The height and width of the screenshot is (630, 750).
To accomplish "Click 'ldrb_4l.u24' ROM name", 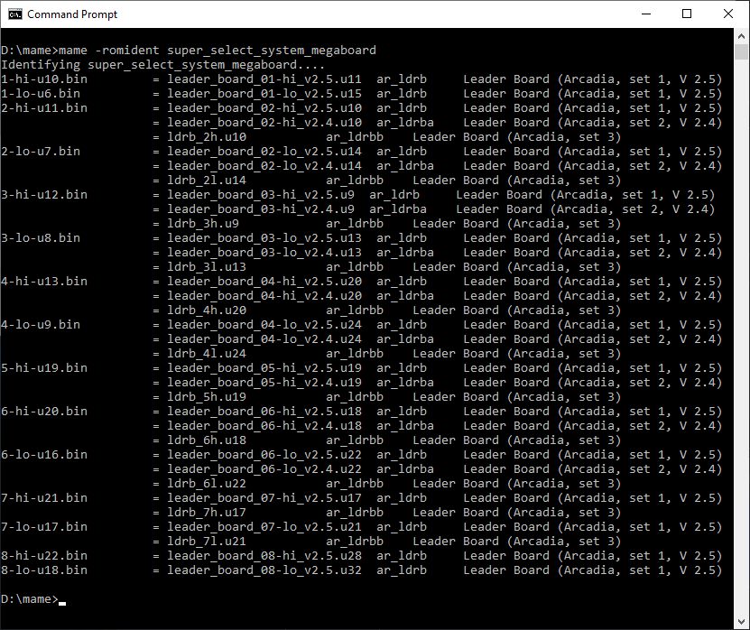I will tap(207, 353).
